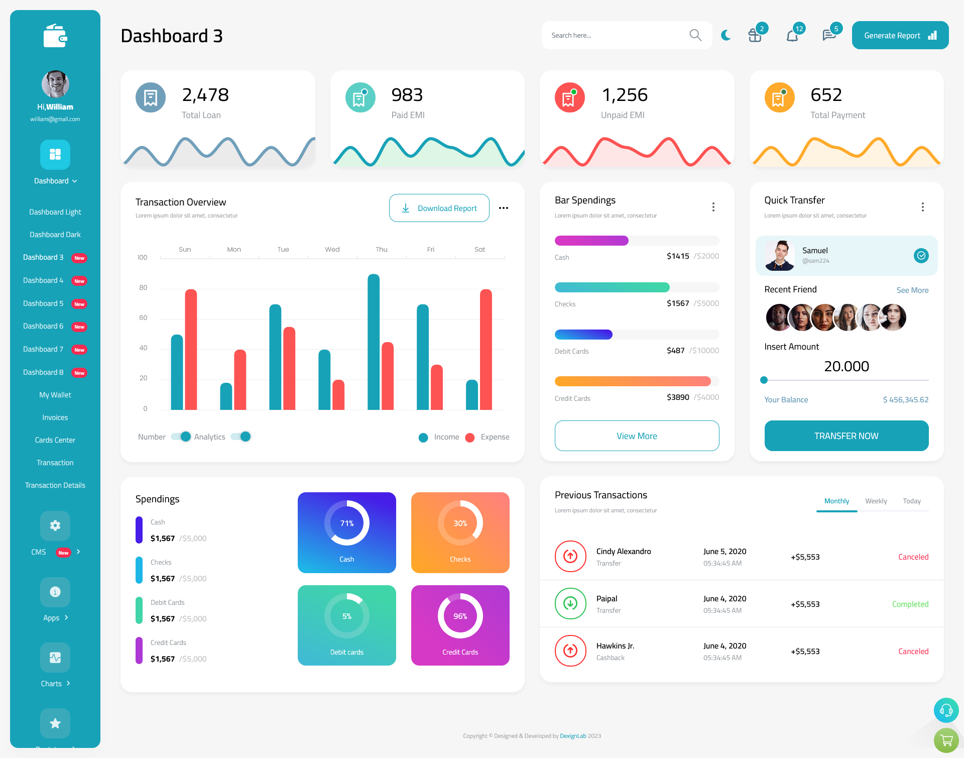Click the Transaction sidebar icon
Screen dimensions: 964x758
coord(55,461)
